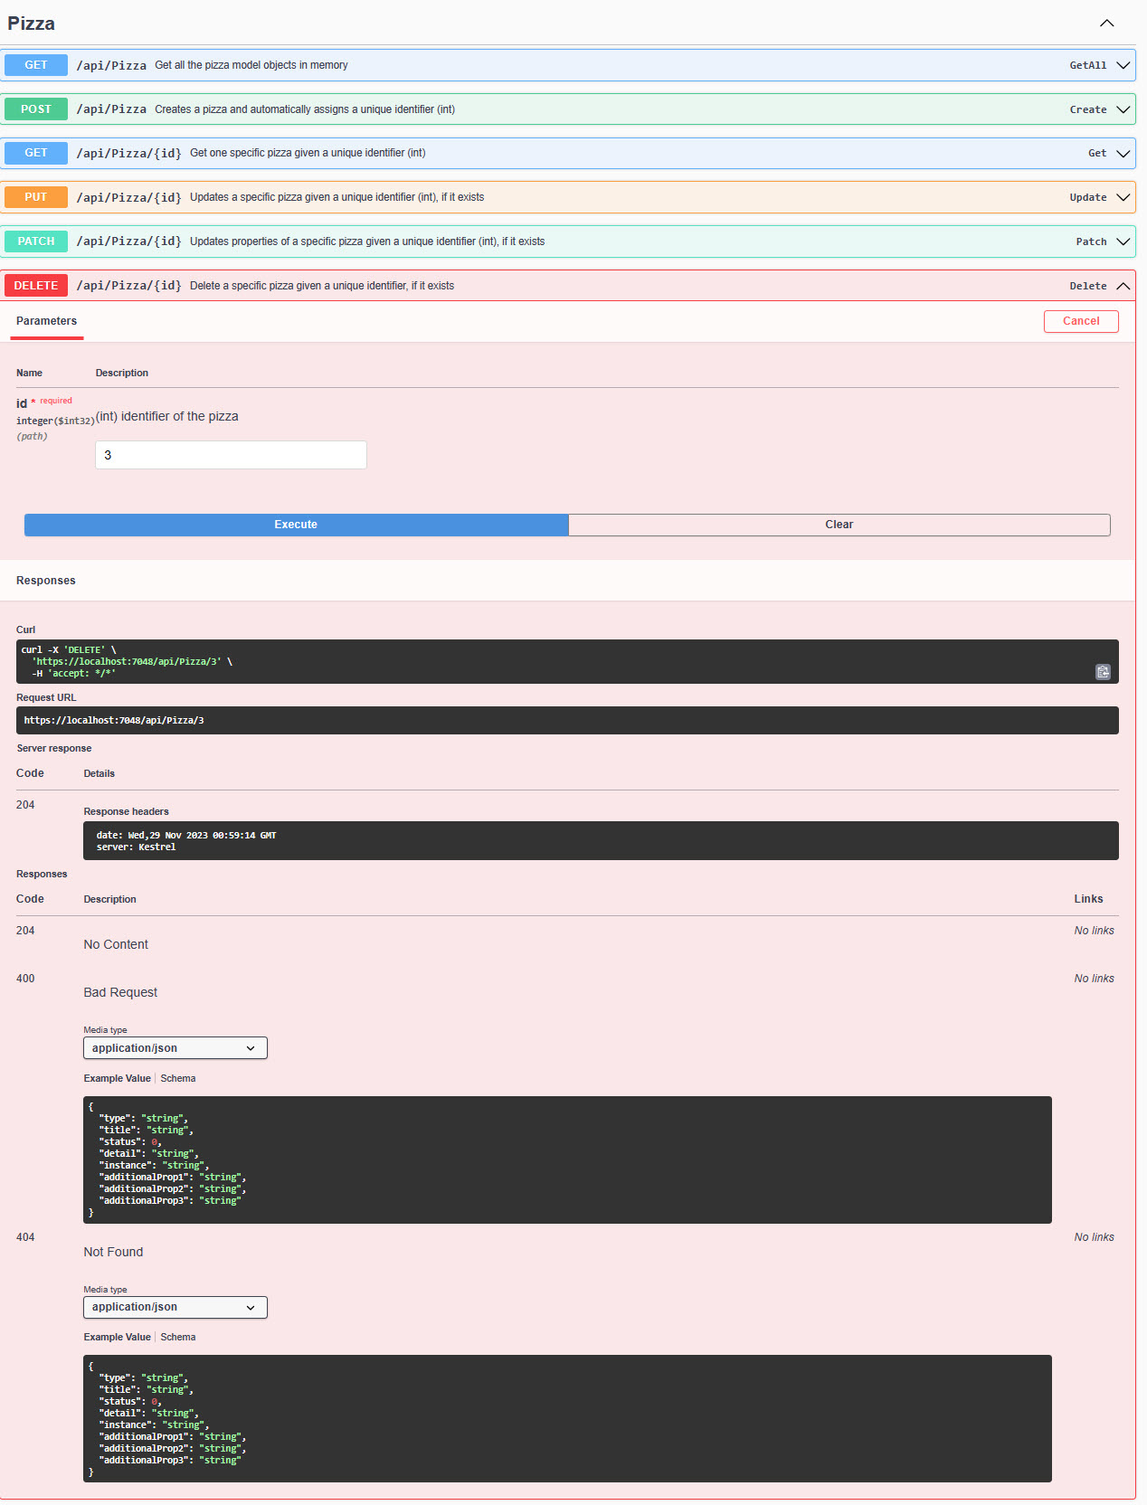
Task: Click the DELETE /api/Pizza/{id} path text
Action: click(128, 286)
